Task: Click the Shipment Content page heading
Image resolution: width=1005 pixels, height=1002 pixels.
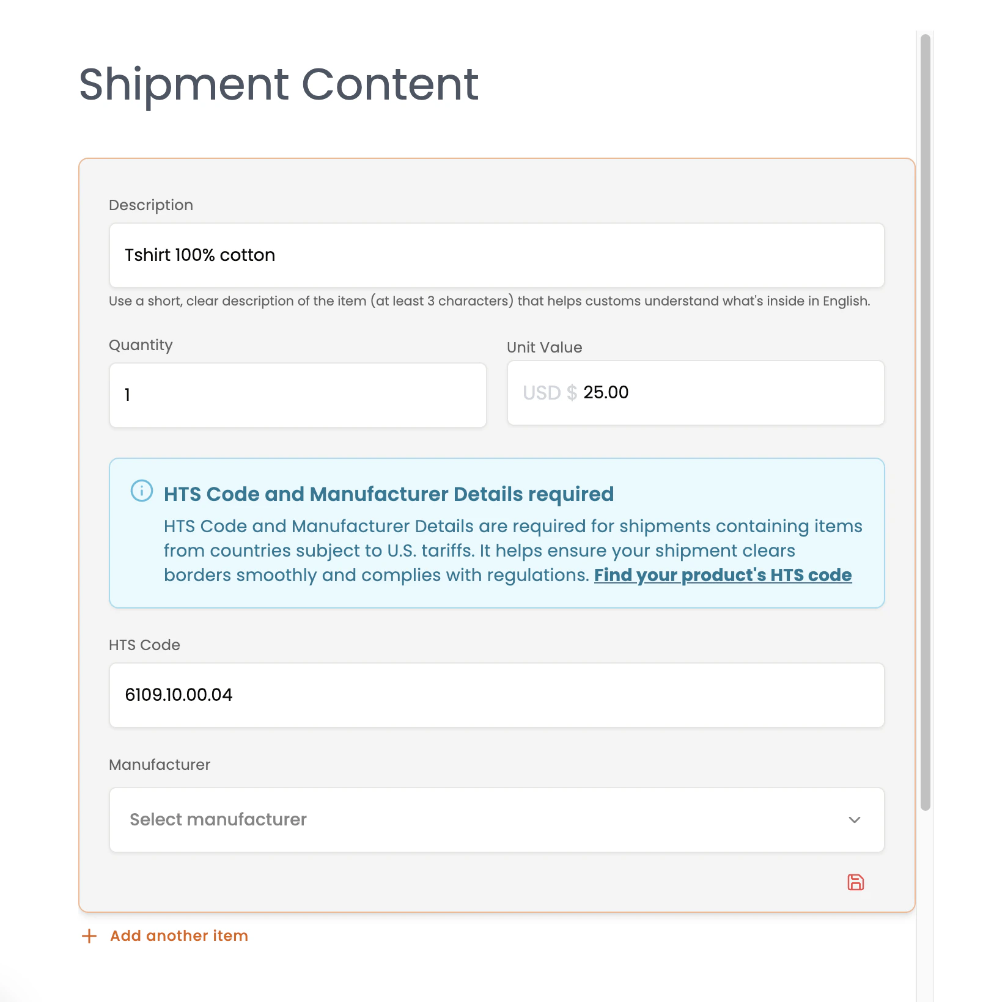Action: point(279,84)
